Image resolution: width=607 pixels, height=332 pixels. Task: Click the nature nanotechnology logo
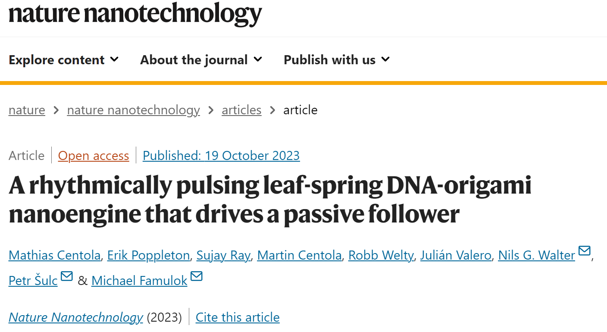[135, 13]
